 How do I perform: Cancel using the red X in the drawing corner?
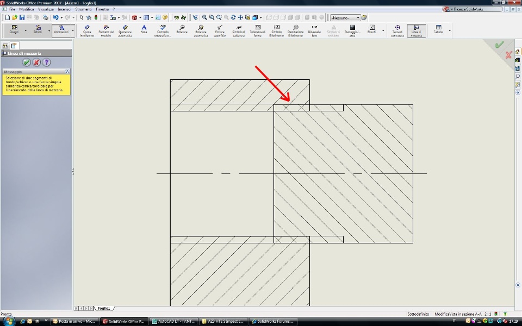pyautogui.click(x=508, y=55)
